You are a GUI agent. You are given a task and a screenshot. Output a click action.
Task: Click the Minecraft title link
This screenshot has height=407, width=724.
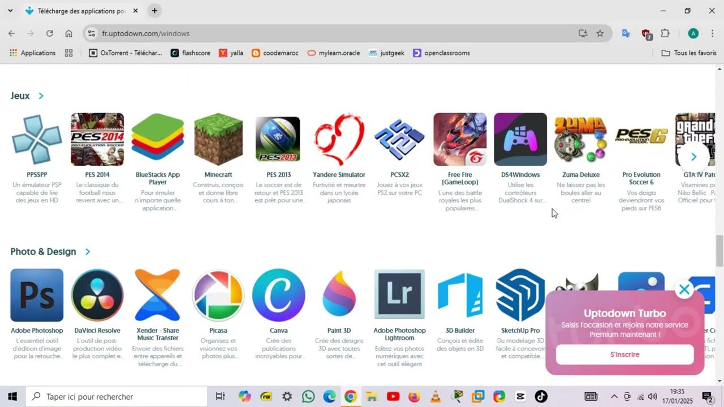[218, 175]
